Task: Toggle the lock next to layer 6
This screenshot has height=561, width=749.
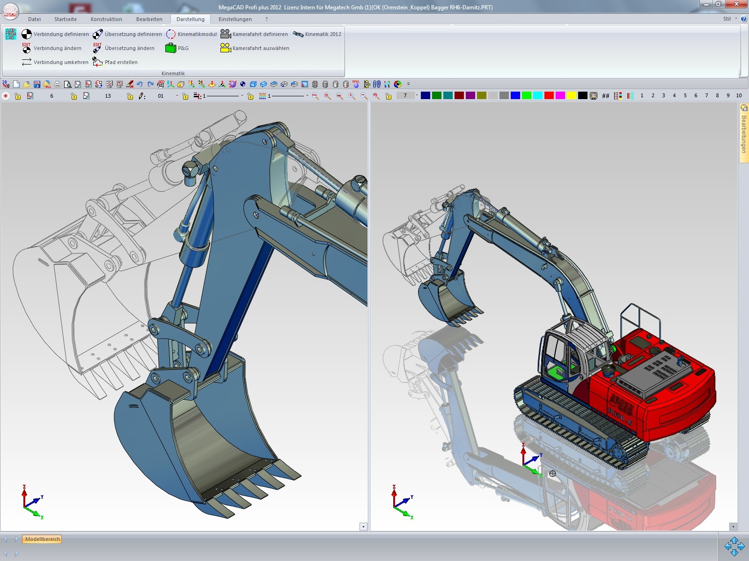Action: point(18,96)
